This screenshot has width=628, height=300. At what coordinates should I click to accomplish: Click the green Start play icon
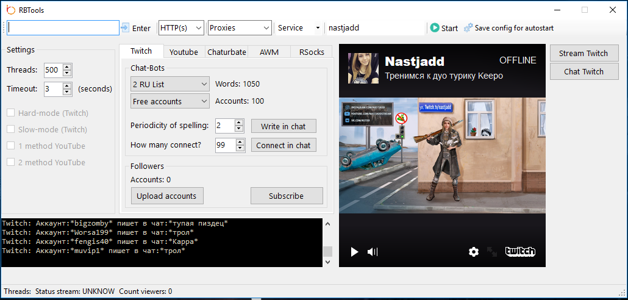435,28
